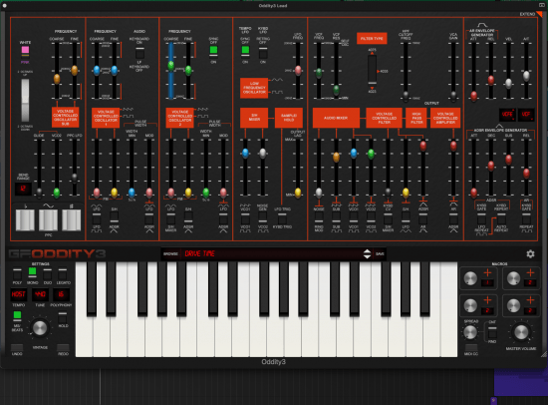The width and height of the screenshot is (548, 405).
Task: Save the current preset
Action: coord(380,253)
